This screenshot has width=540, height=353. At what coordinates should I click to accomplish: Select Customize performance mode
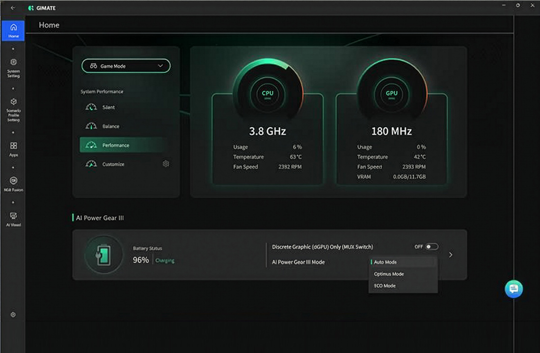119,164
